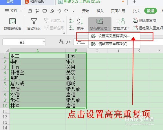Select the 数据 ribbon tab
The width and height of the screenshot is (163, 130).
point(151,11)
